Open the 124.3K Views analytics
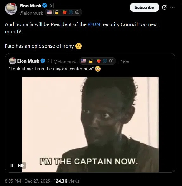182x186 pixels. pos(66,181)
